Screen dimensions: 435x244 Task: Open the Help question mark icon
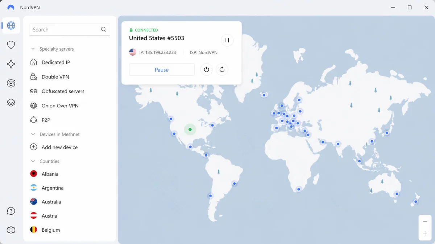click(11, 211)
